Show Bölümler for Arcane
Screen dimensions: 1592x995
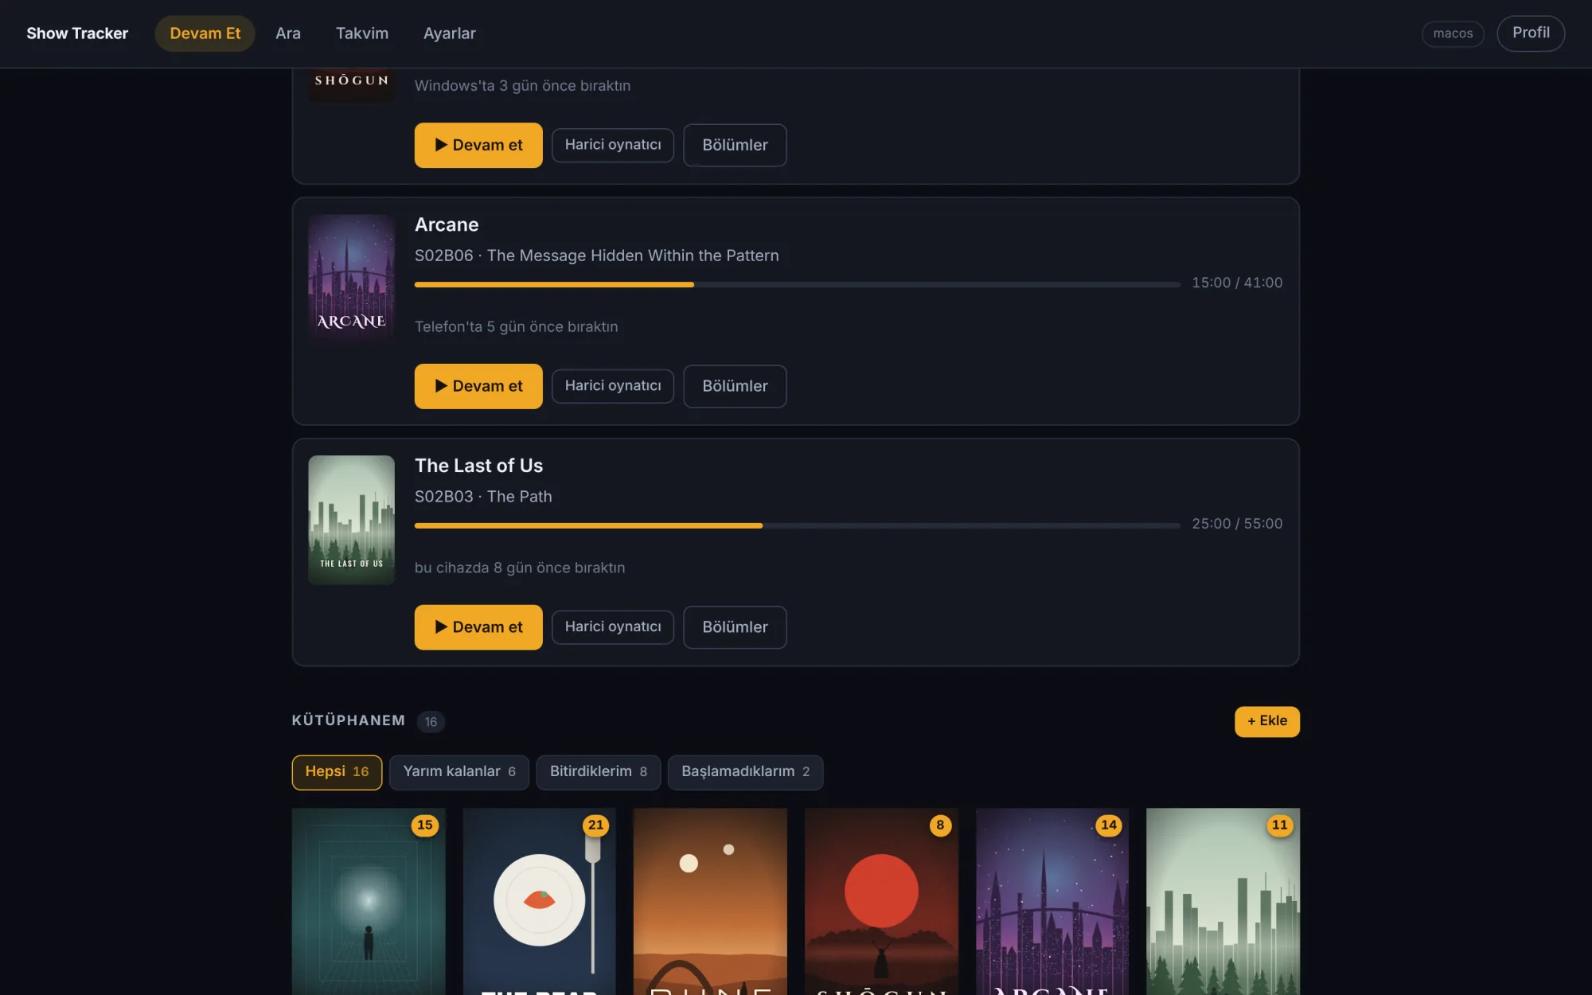[x=735, y=386]
